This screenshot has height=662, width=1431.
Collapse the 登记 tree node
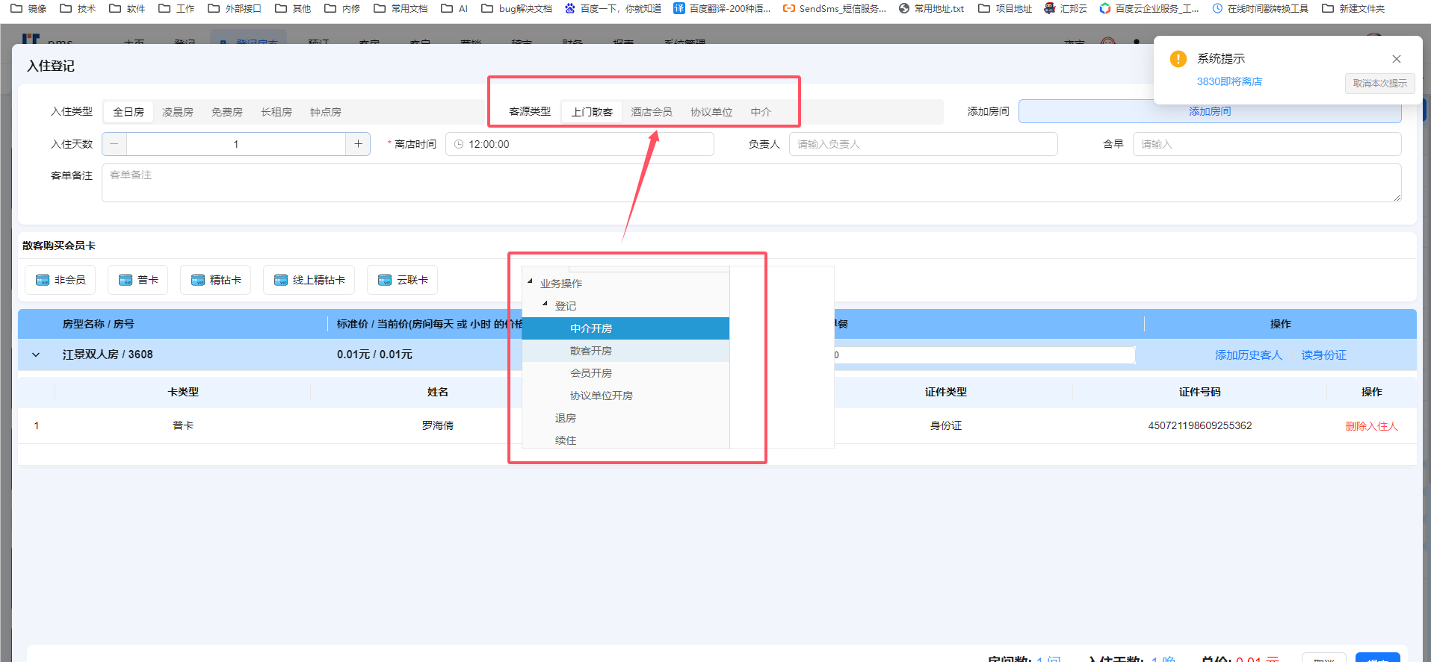[545, 304]
